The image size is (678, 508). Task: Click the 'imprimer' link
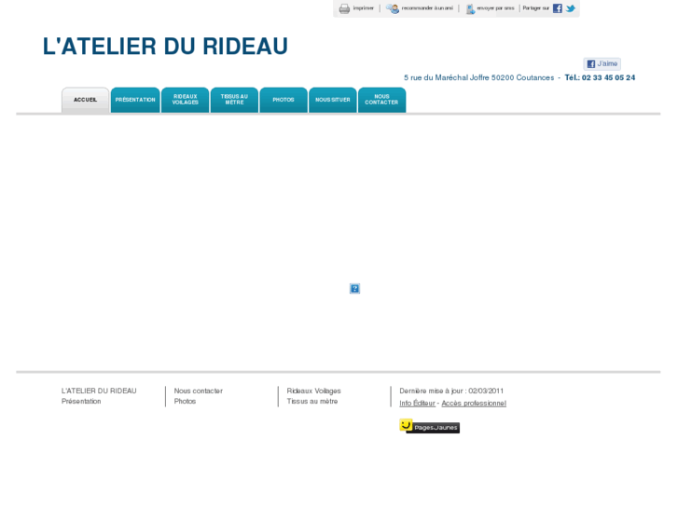(x=363, y=8)
